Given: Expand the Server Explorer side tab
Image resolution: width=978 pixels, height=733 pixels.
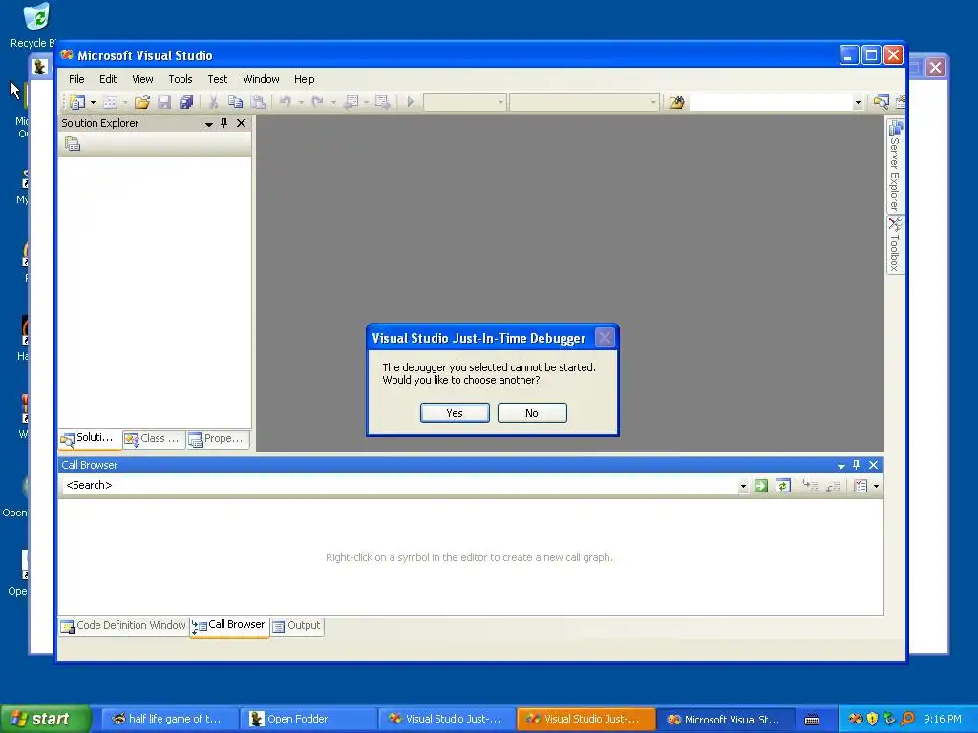Looking at the screenshot, I should pos(895,165).
